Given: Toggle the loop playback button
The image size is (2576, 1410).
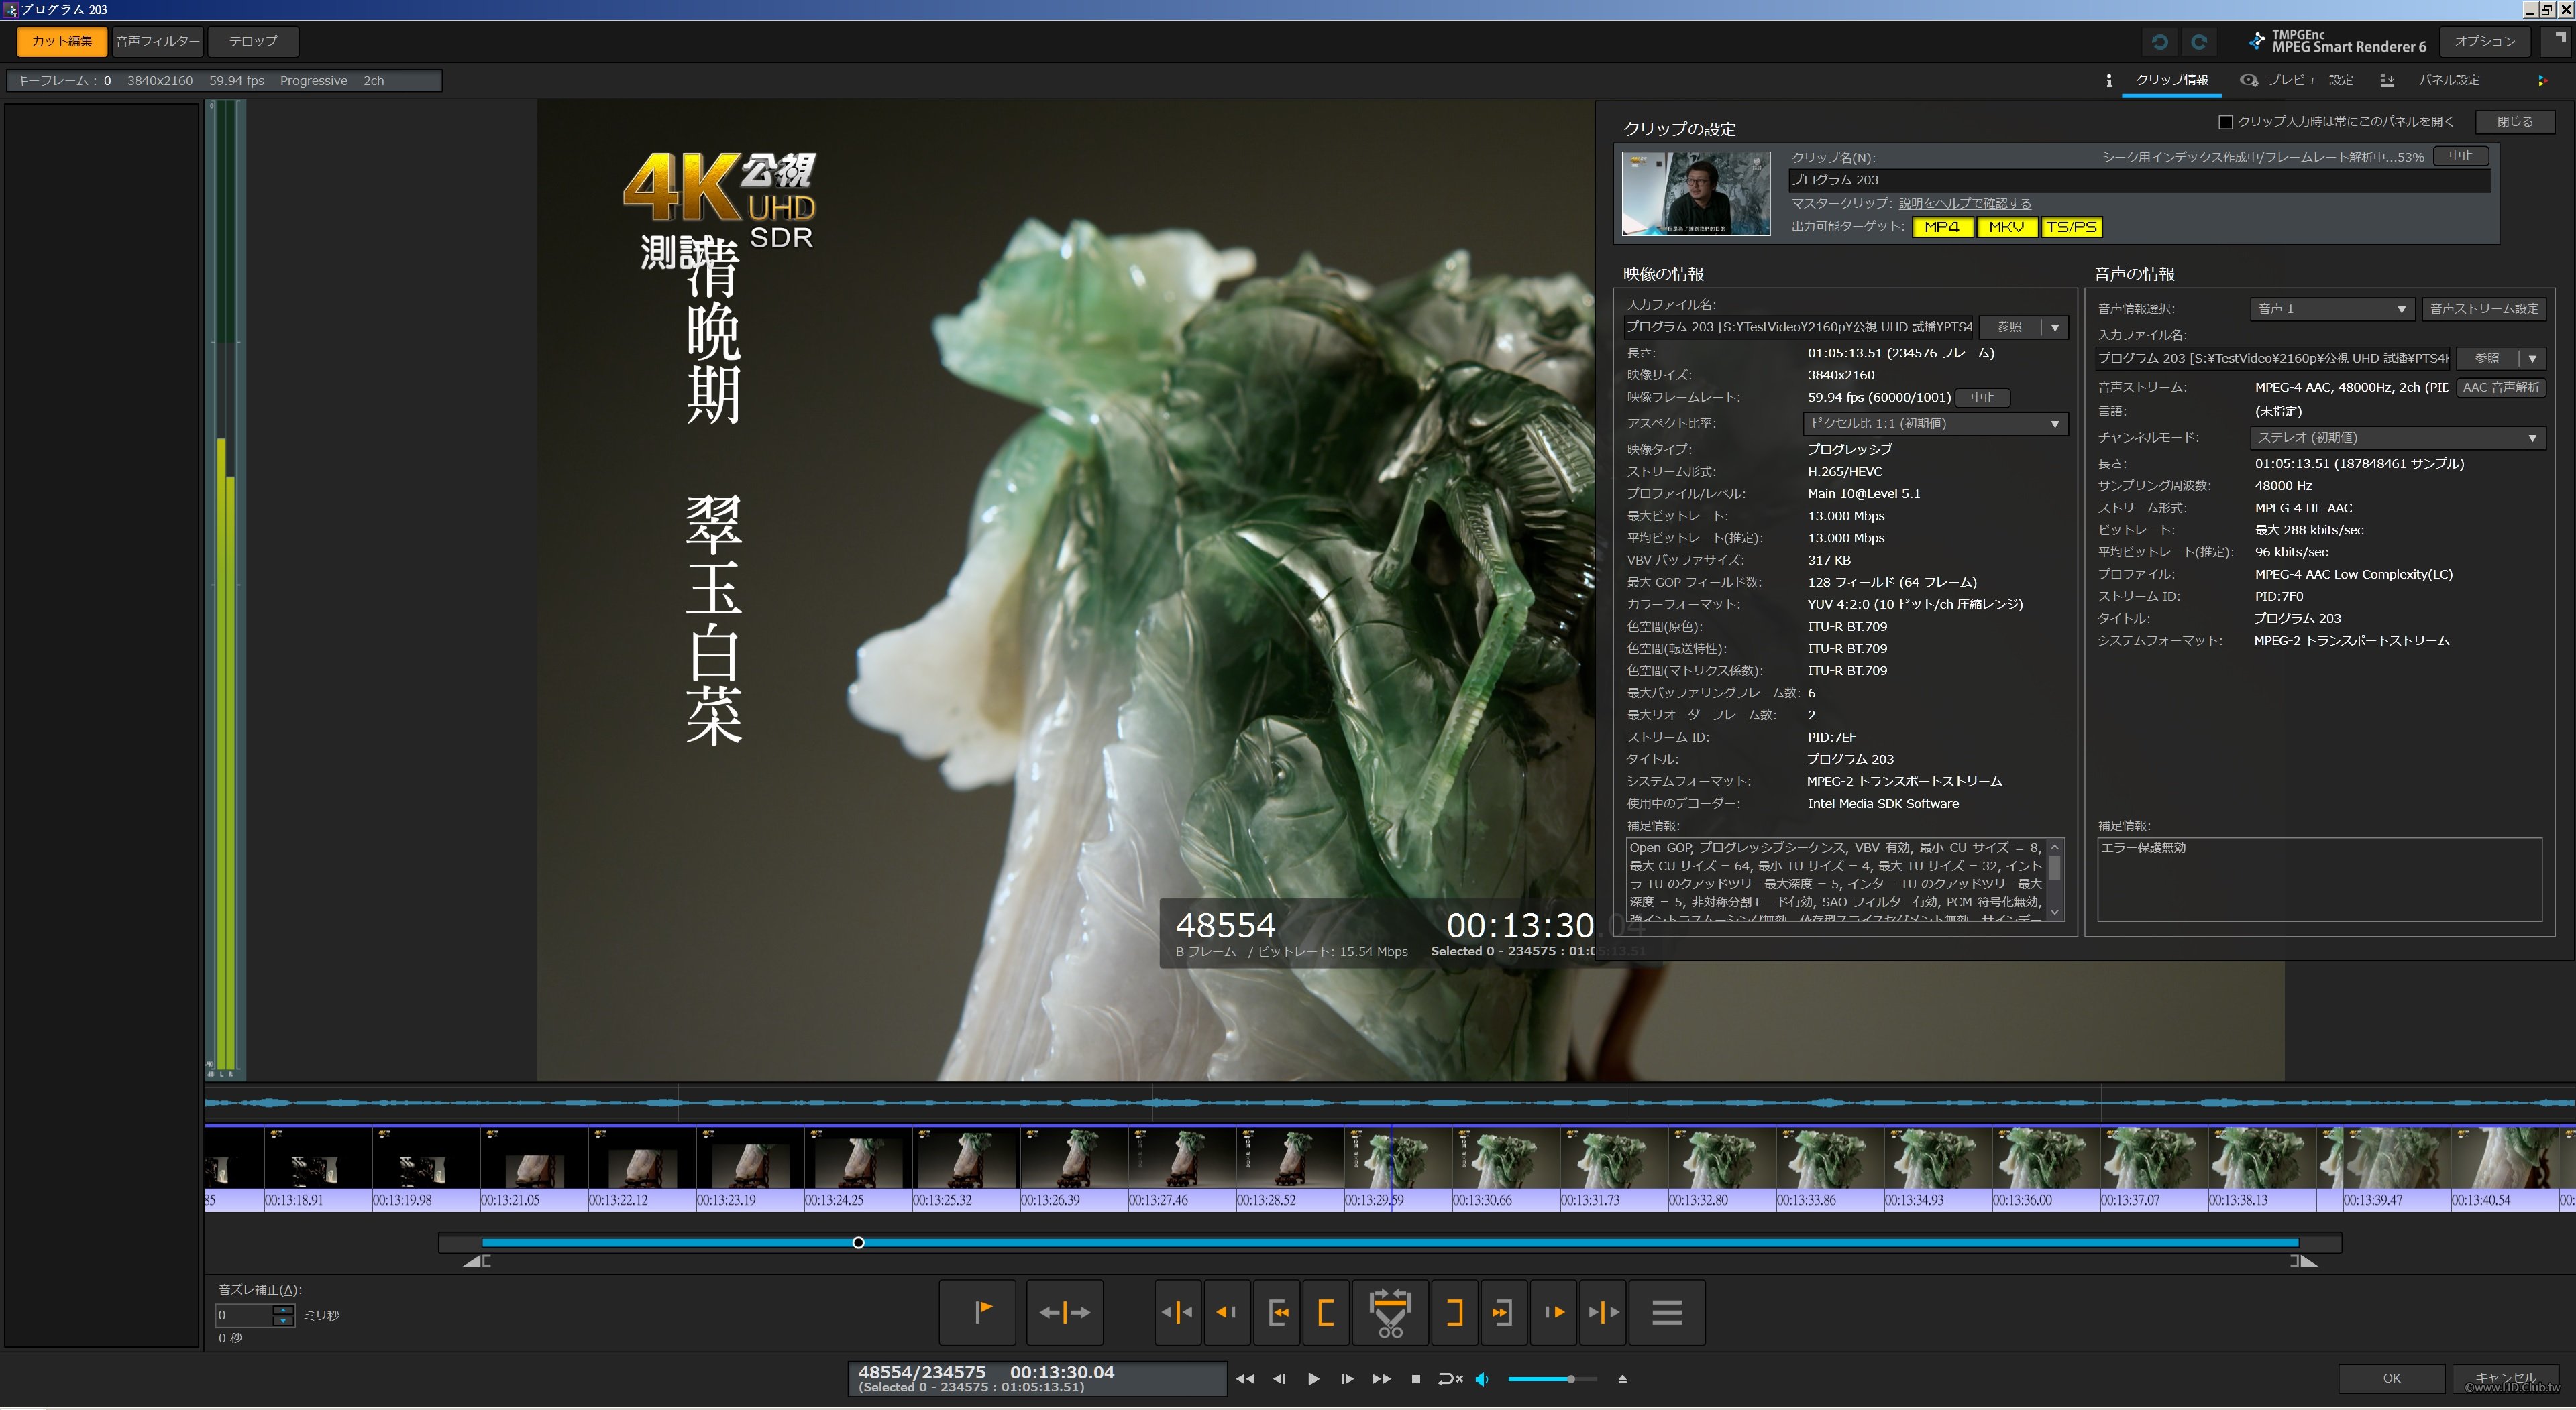Looking at the screenshot, I should [1449, 1379].
